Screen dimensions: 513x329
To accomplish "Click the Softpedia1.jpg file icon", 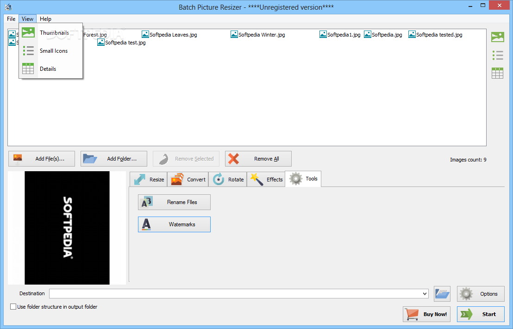I will (323, 34).
